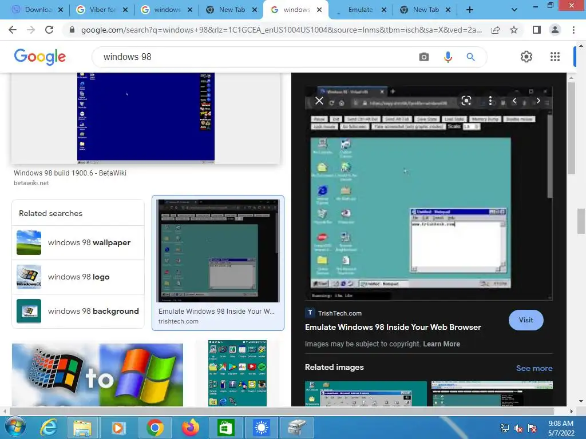
Task: Open the green store app on taskbar
Action: (x=225, y=428)
